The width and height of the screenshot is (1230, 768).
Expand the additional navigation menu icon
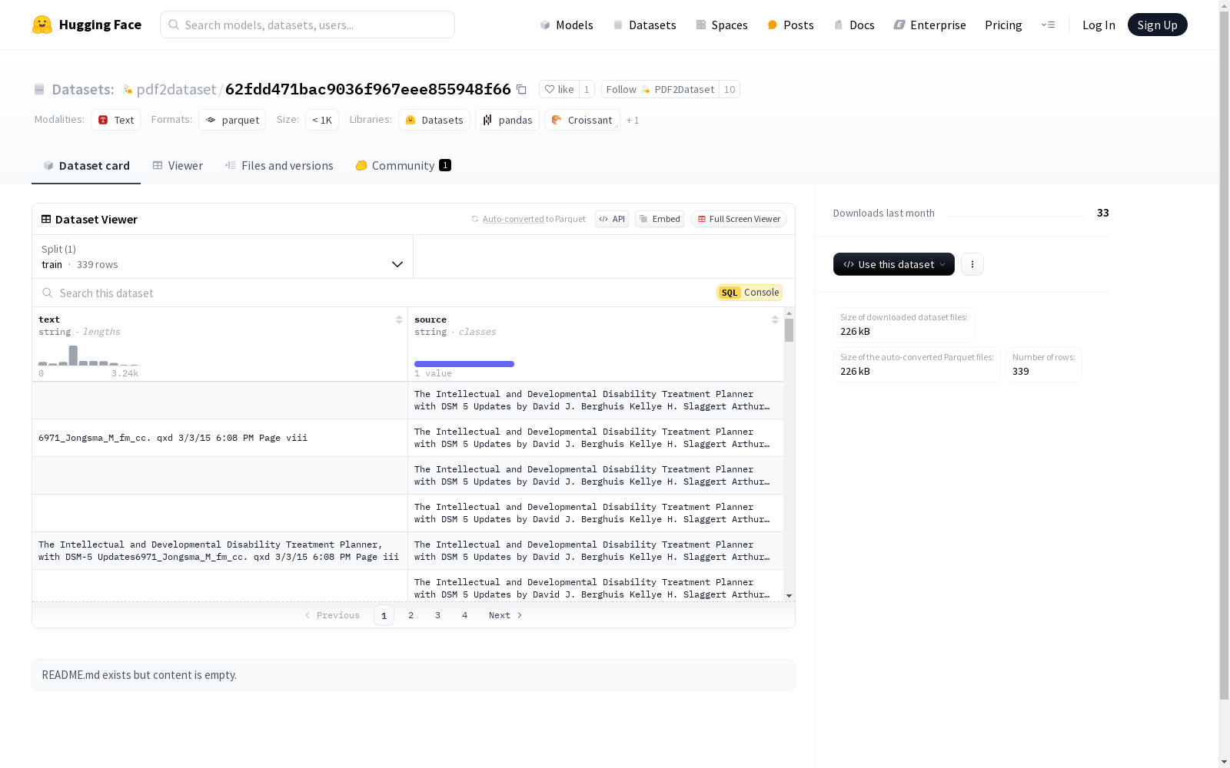(1048, 25)
